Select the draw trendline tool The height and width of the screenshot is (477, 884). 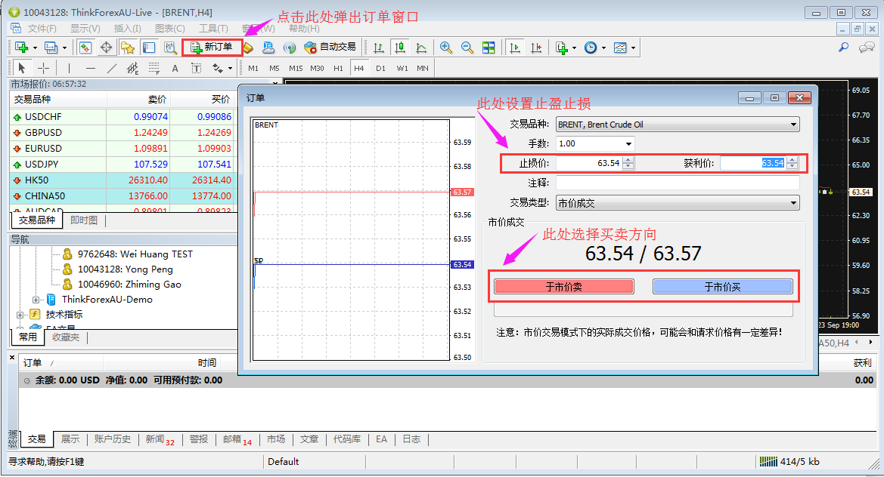pos(112,68)
